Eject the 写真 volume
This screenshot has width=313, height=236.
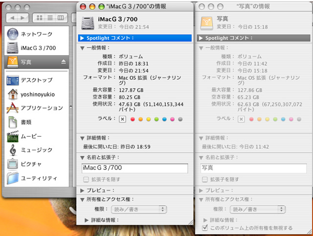(x=64, y=62)
